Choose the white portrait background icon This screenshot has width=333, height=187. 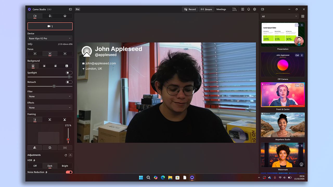(x=67, y=66)
